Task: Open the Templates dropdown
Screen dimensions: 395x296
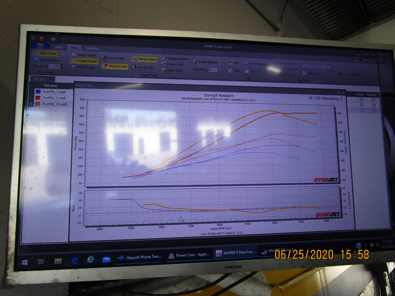Action: pos(355,74)
